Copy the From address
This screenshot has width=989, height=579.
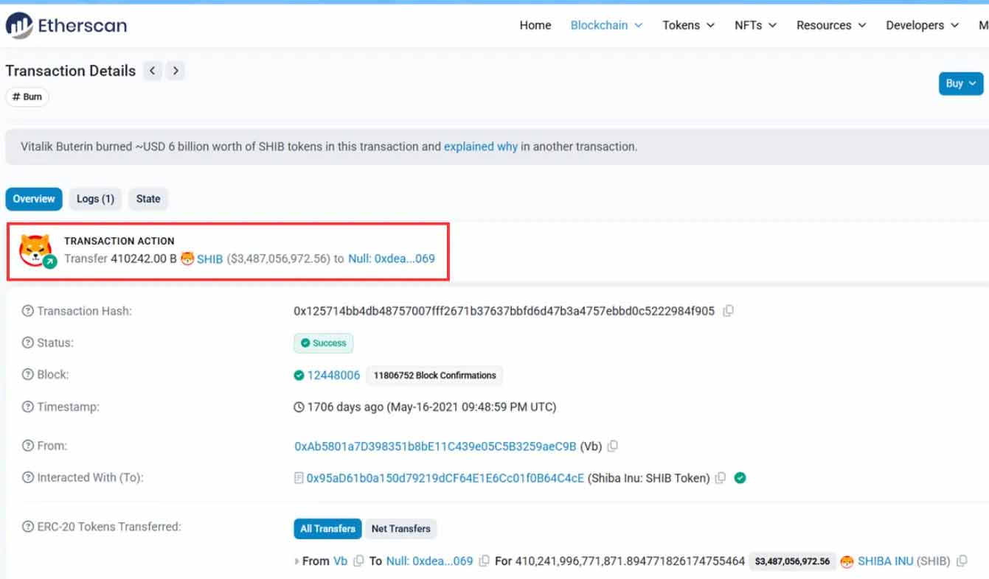pos(612,446)
